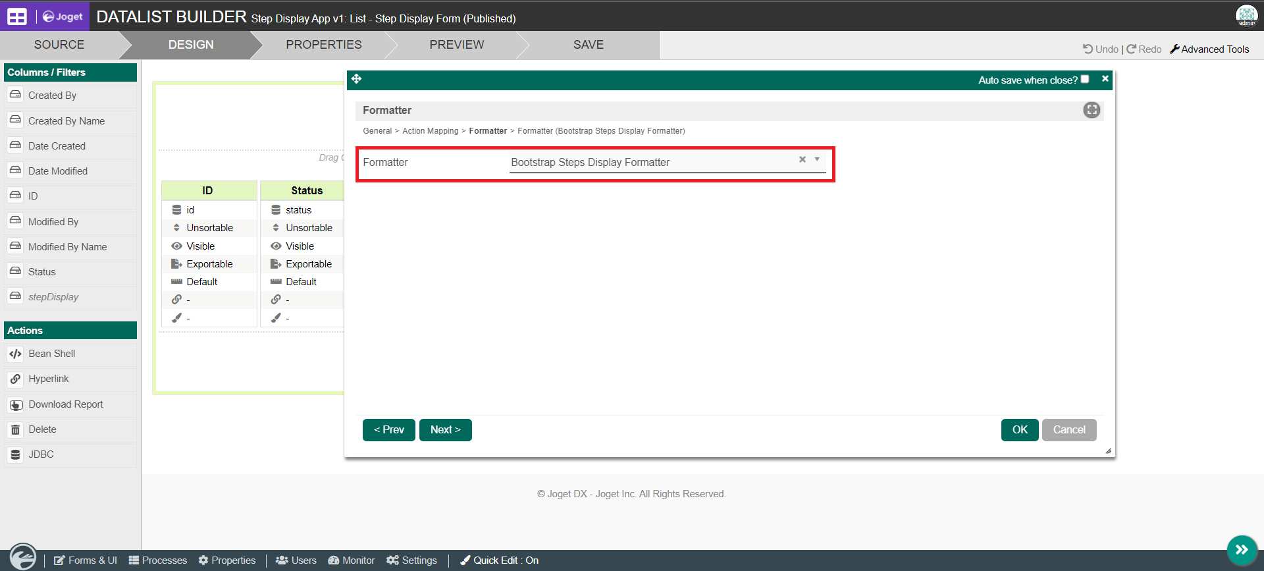Toggle Status column Visible eye icon
This screenshot has height=571, width=1264.
tap(276, 246)
